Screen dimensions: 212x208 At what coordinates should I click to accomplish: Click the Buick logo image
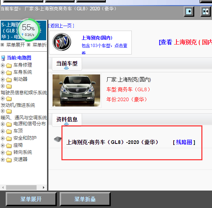(62, 42)
